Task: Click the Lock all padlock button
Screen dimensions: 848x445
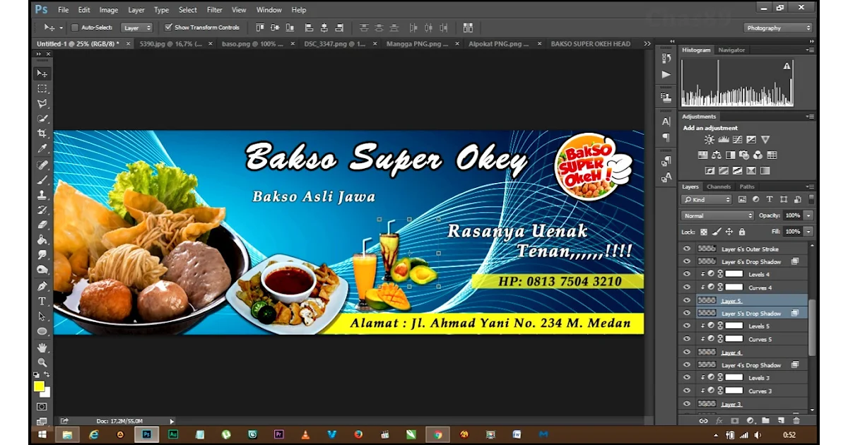Action: click(x=741, y=232)
